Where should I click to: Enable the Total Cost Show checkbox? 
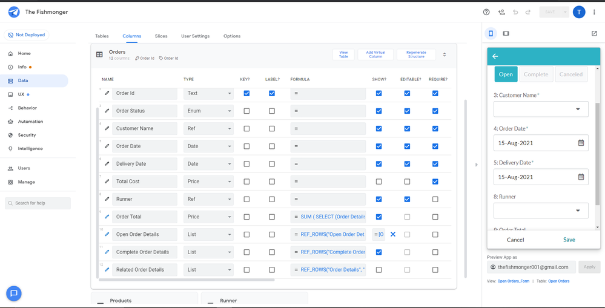(379, 182)
